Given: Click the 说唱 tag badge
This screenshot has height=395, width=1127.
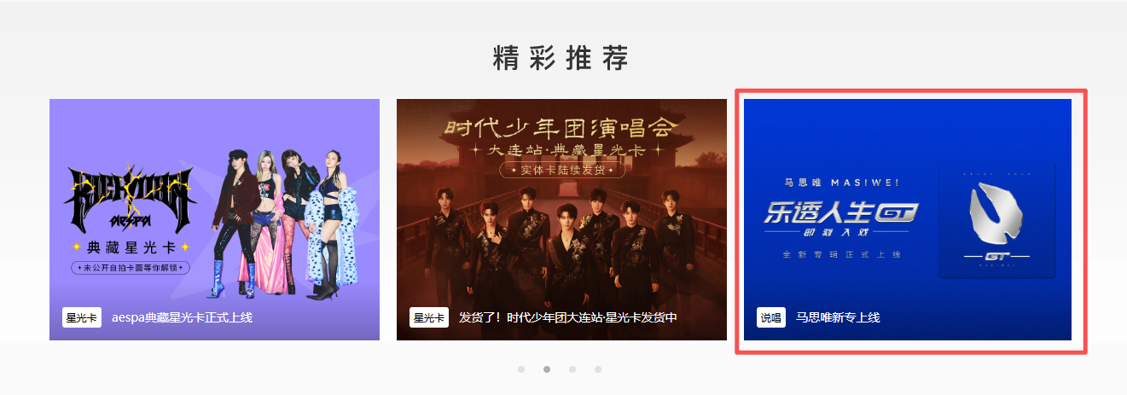Looking at the screenshot, I should (771, 317).
